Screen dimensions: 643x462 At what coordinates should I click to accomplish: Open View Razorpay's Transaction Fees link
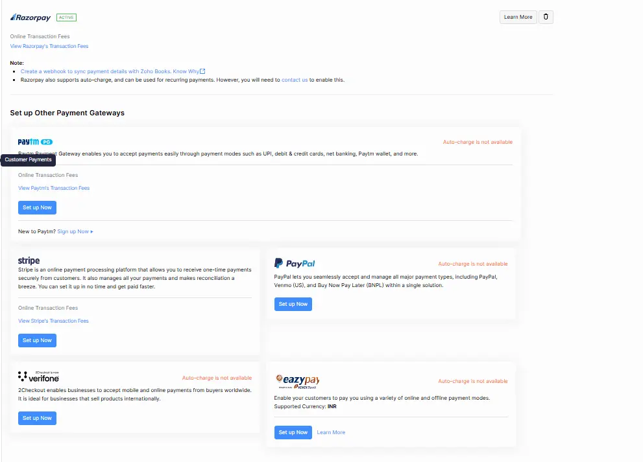click(49, 47)
